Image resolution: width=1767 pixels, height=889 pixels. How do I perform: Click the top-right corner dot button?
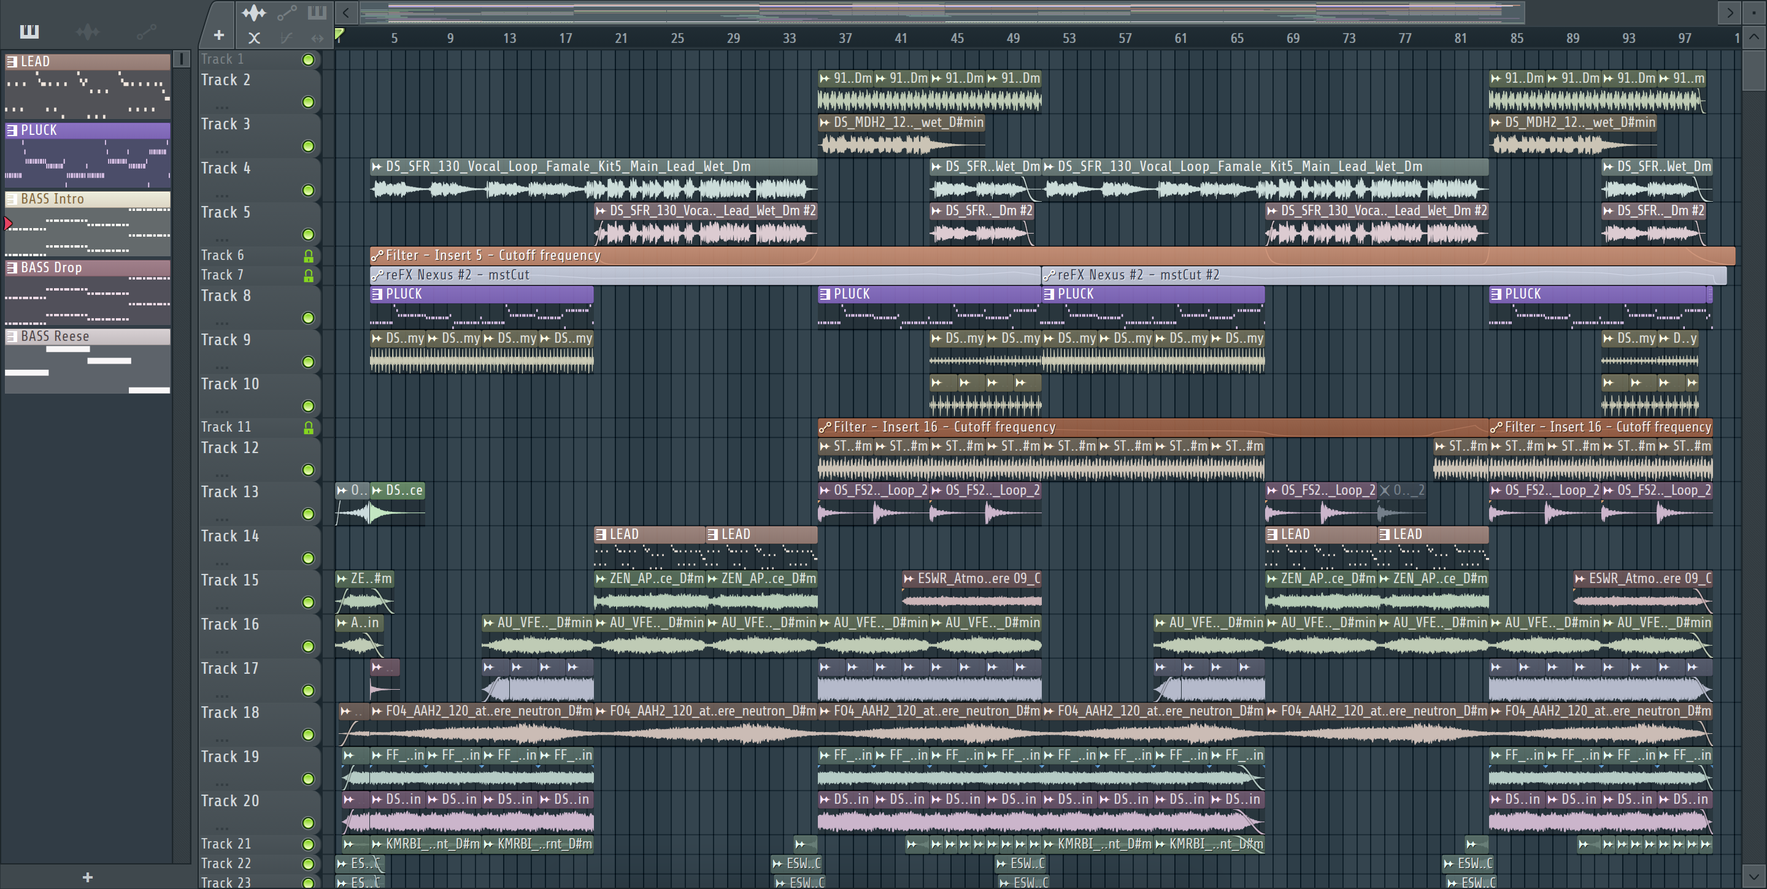1754,12
